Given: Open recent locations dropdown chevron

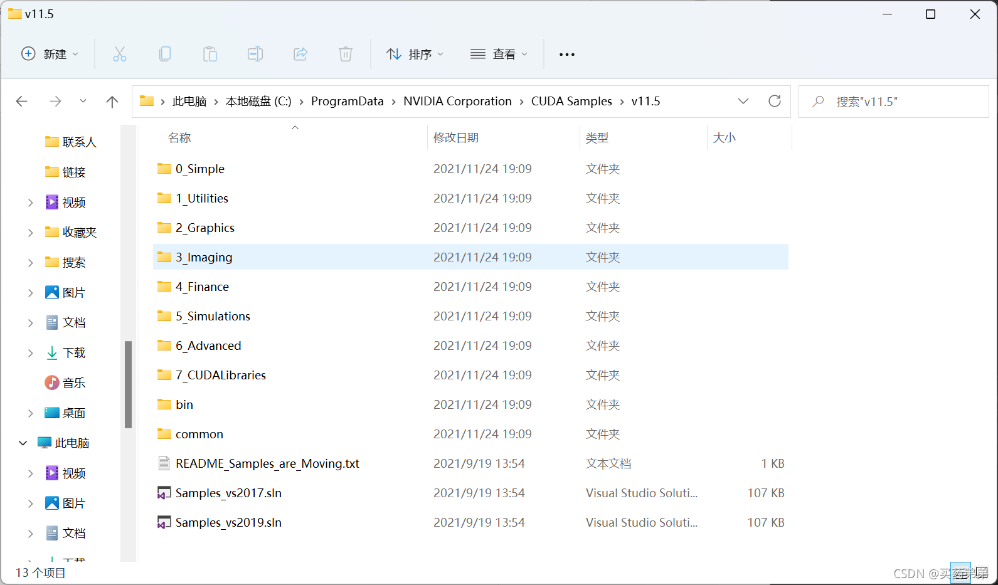Looking at the screenshot, I should click(83, 101).
